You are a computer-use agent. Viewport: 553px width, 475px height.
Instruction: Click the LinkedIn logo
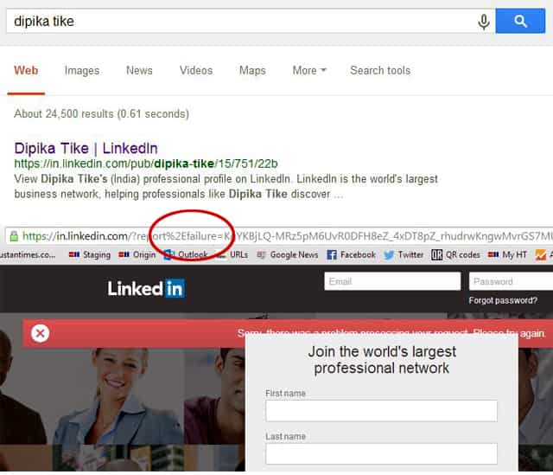click(146, 288)
